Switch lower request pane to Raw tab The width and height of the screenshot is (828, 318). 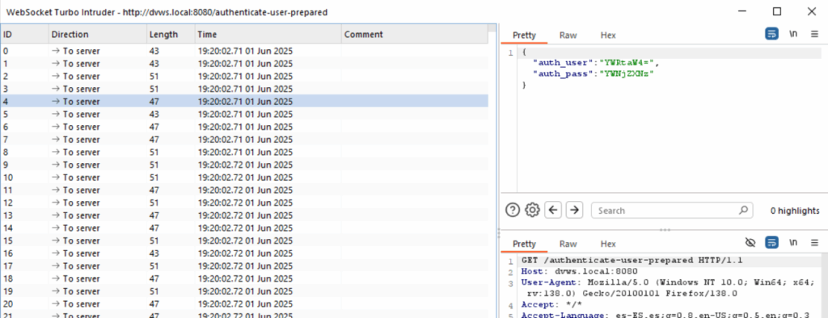coord(568,244)
